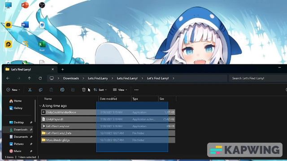This screenshot has width=287, height=161.
Task: Click the Excel desktop icon
Action: tap(42, 44)
